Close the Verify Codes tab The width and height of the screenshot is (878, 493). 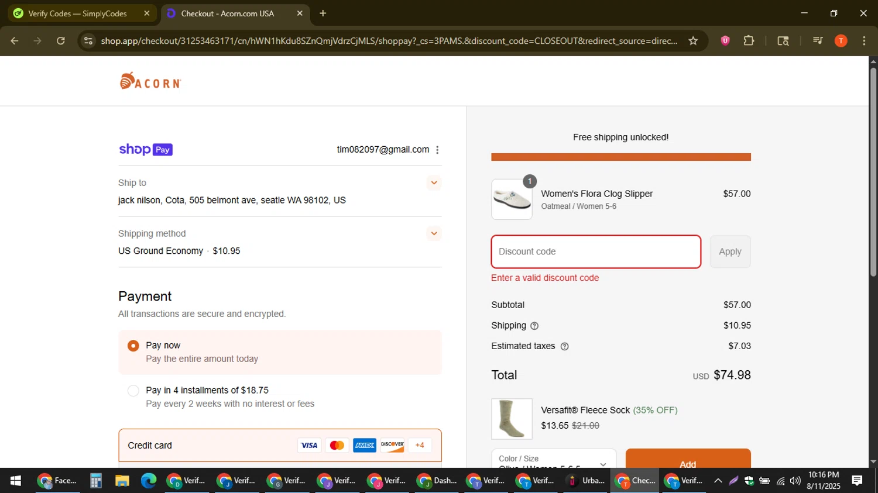point(146,13)
